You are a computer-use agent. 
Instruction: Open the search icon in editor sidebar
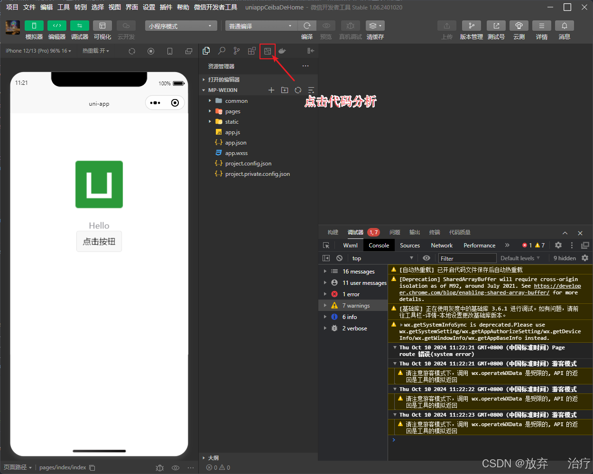coord(222,51)
